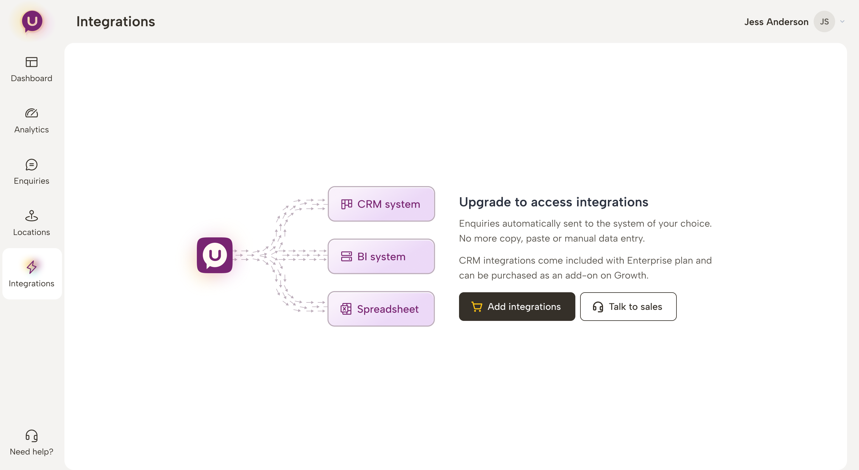859x470 pixels.
Task: Open Enquiries from the sidebar
Action: point(31,172)
